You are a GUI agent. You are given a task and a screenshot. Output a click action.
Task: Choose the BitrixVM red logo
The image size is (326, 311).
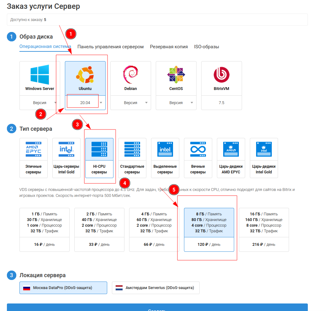[x=221, y=75]
